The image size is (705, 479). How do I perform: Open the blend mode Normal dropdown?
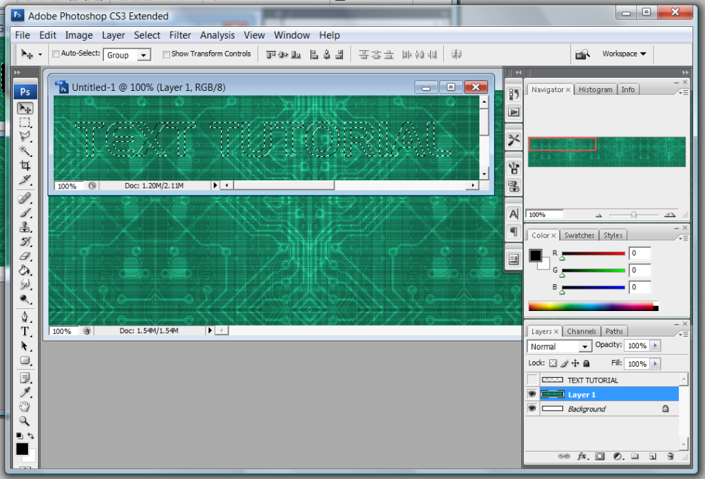point(560,347)
